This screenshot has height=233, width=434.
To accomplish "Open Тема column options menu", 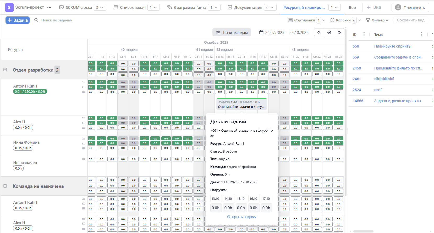I will 421,34.
